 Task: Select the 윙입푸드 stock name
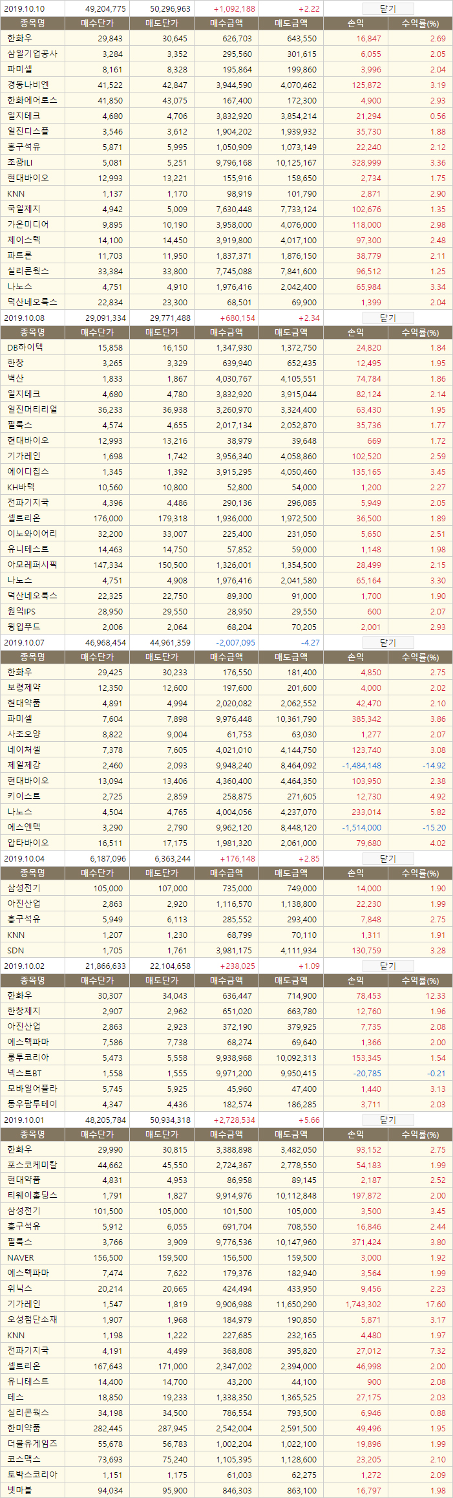click(x=23, y=627)
